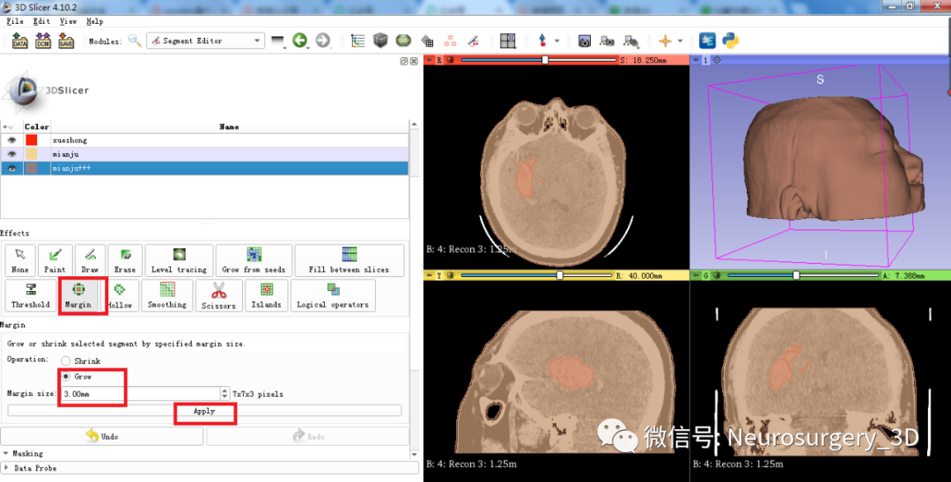Choose the Grow operation radio button
951x482 pixels.
[65, 376]
